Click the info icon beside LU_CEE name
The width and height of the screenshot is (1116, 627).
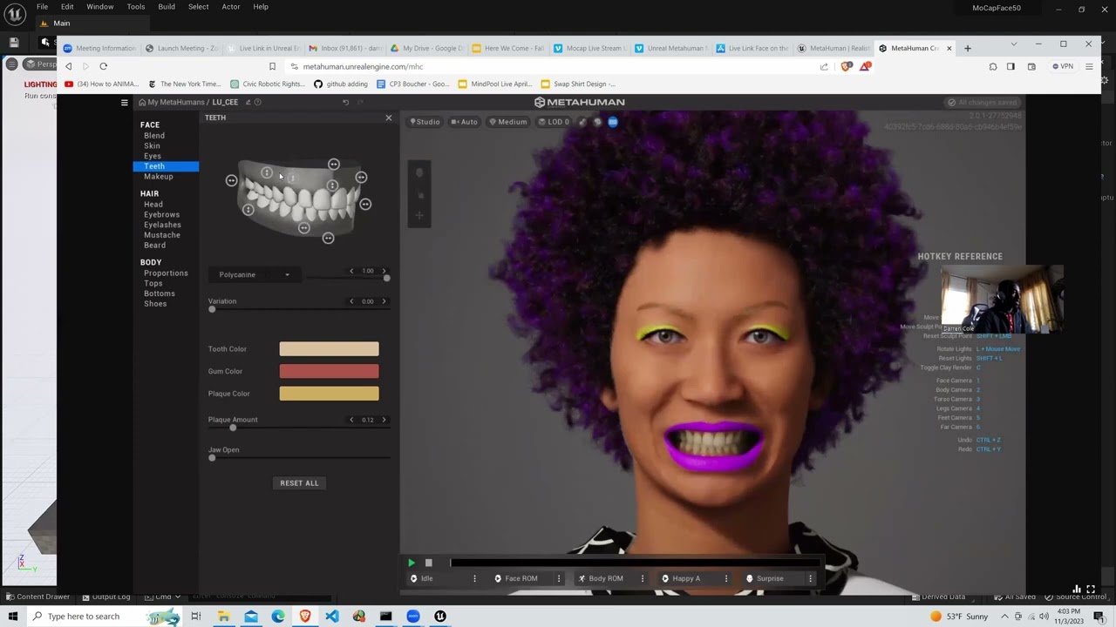tap(257, 102)
